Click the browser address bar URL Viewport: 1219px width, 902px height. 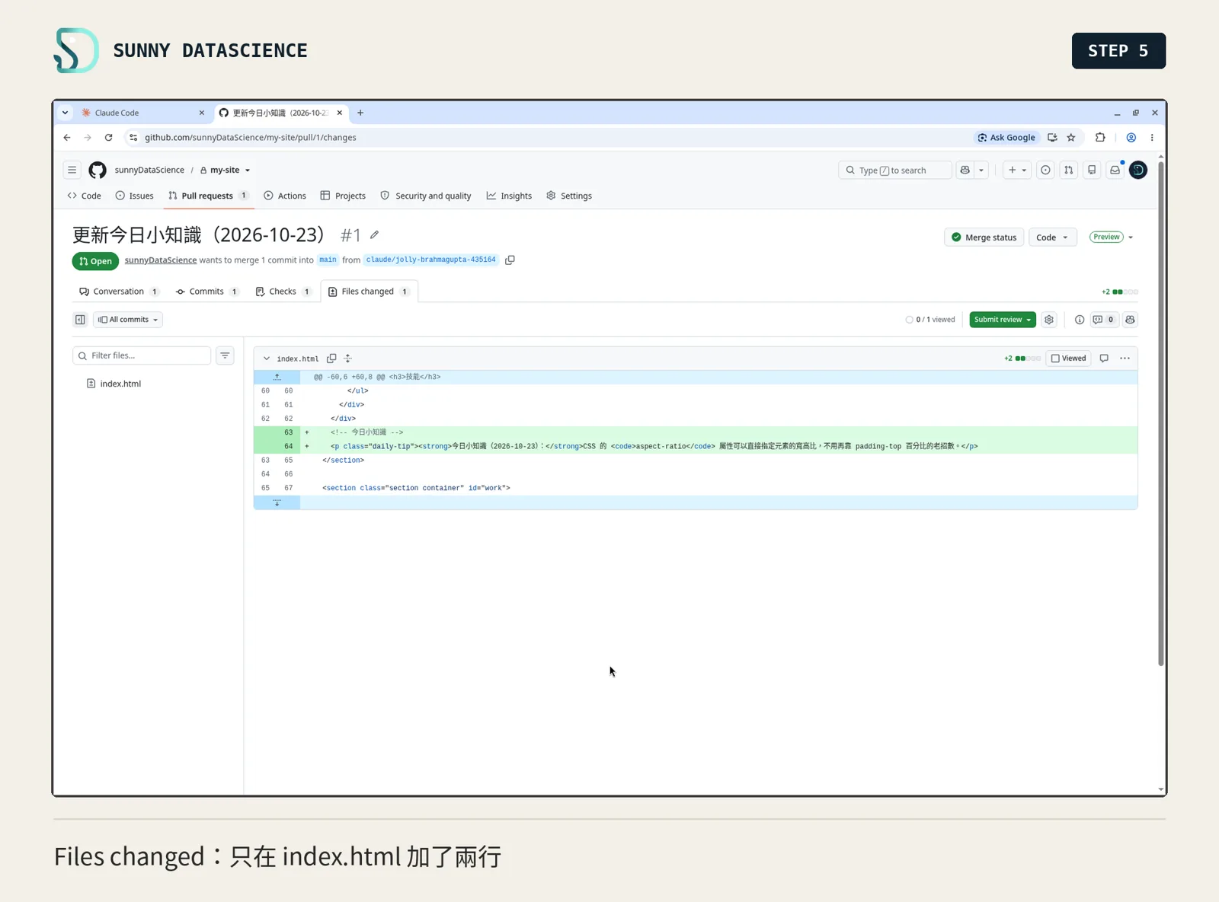[x=251, y=138]
